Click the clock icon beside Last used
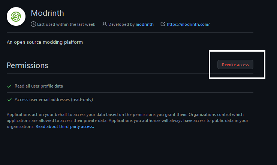Screen dimensions: 277x165 click(33, 24)
